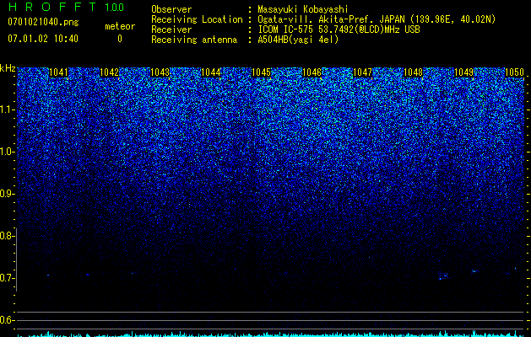Click time marker 1044

[211, 72]
